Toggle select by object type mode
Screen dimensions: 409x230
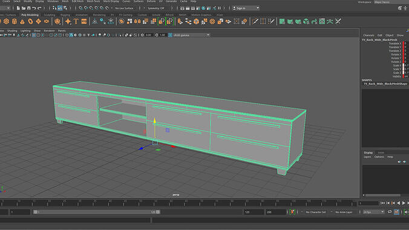click(60, 8)
